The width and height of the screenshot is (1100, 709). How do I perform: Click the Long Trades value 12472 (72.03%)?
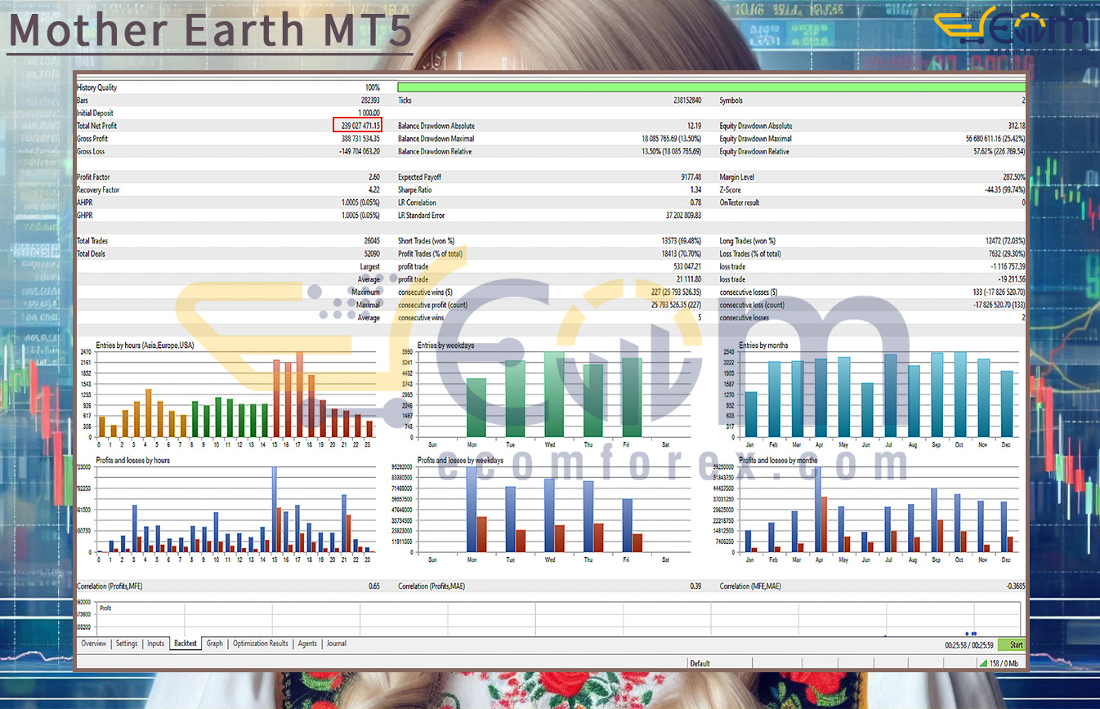1005,241
